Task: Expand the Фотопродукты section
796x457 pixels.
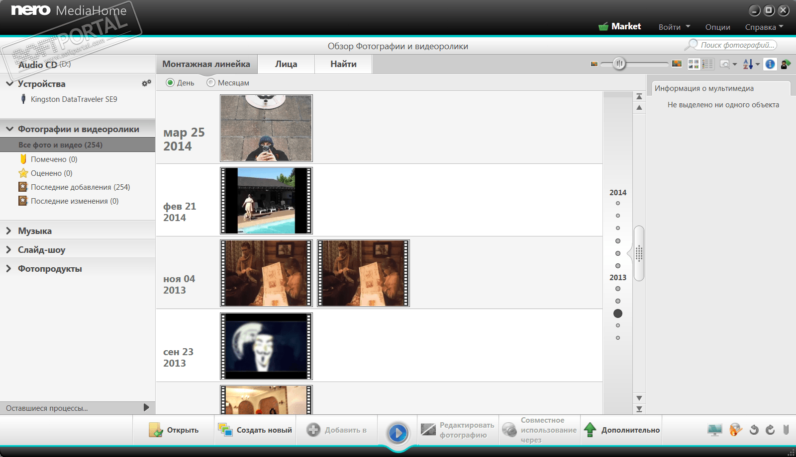Action: pyautogui.click(x=8, y=269)
